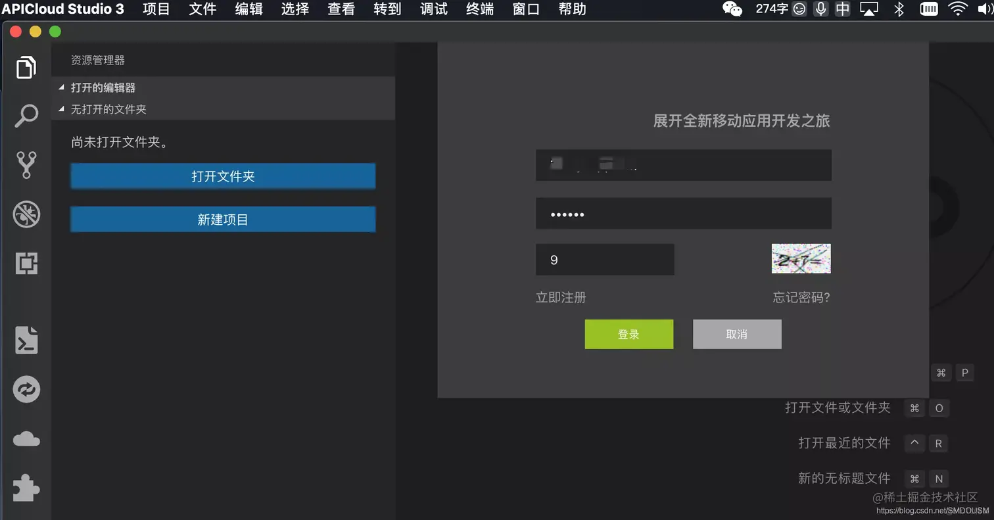
Task: Open the 查看 menu
Action: (341, 9)
